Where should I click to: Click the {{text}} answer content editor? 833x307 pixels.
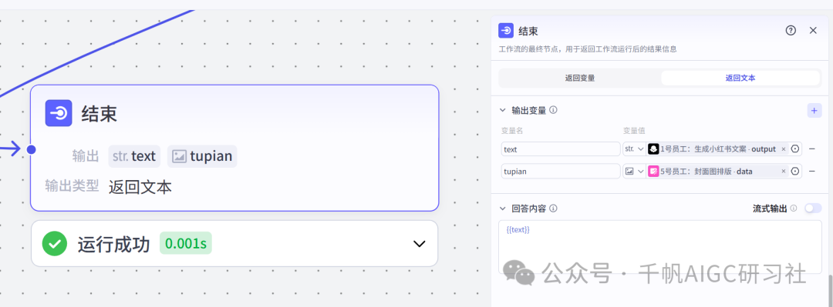click(x=659, y=247)
